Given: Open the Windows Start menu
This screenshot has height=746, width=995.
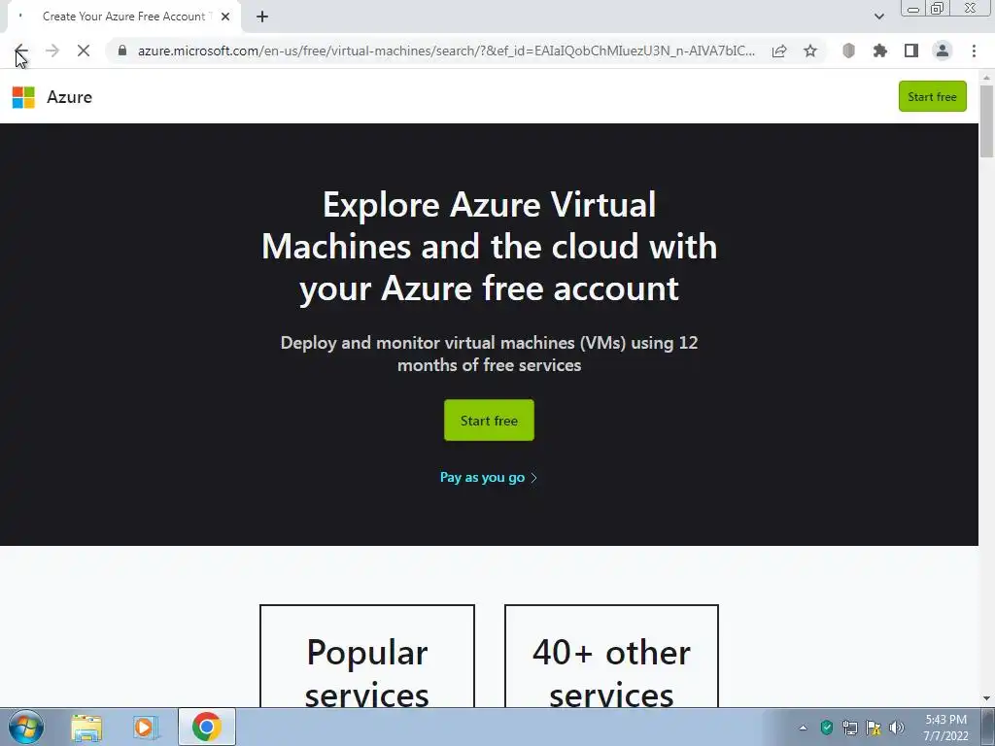Looking at the screenshot, I should (26, 727).
